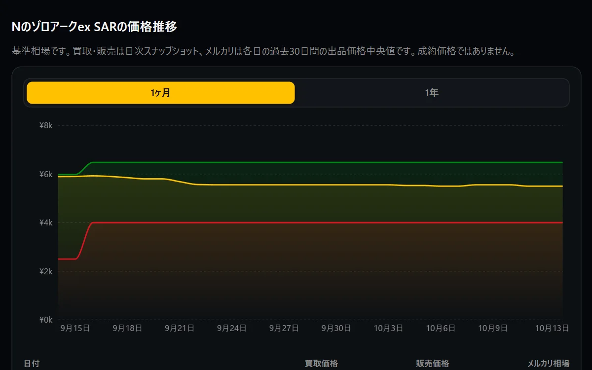The height and width of the screenshot is (370, 592).
Task: Click the 9月24日 date label
Action: [x=232, y=328]
